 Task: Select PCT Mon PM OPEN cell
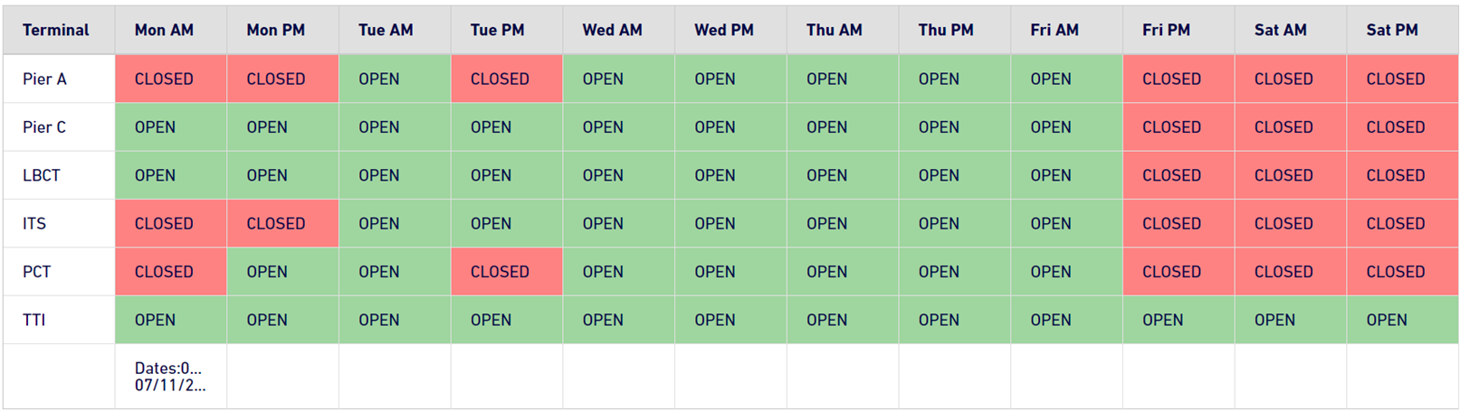pos(282,272)
